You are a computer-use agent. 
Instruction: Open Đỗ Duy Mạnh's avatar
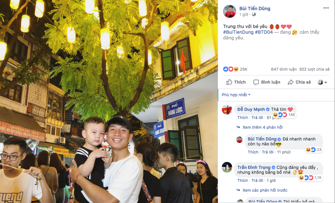(227, 110)
